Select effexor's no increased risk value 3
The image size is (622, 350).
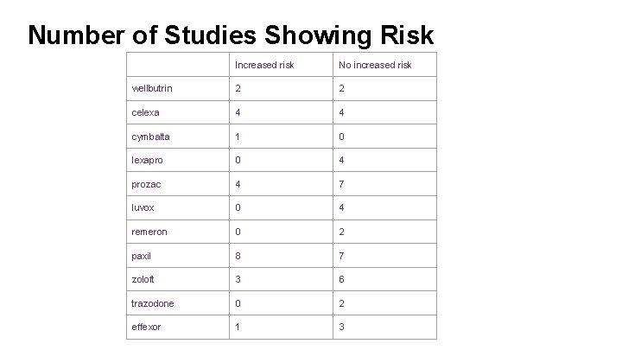(x=341, y=327)
